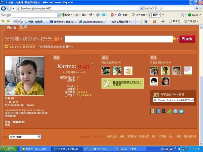
Task: Switch to the 管理後台 部落格 tab
Action: click(x=64, y=22)
